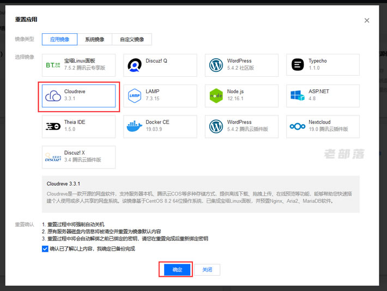Click the Cloudreve cloud logo icon
The height and width of the screenshot is (291, 387).
(x=53, y=96)
